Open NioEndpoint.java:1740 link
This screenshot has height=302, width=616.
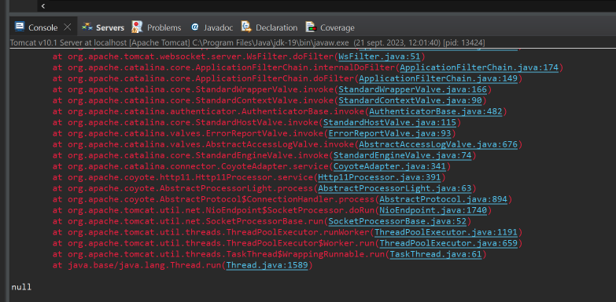(433, 210)
